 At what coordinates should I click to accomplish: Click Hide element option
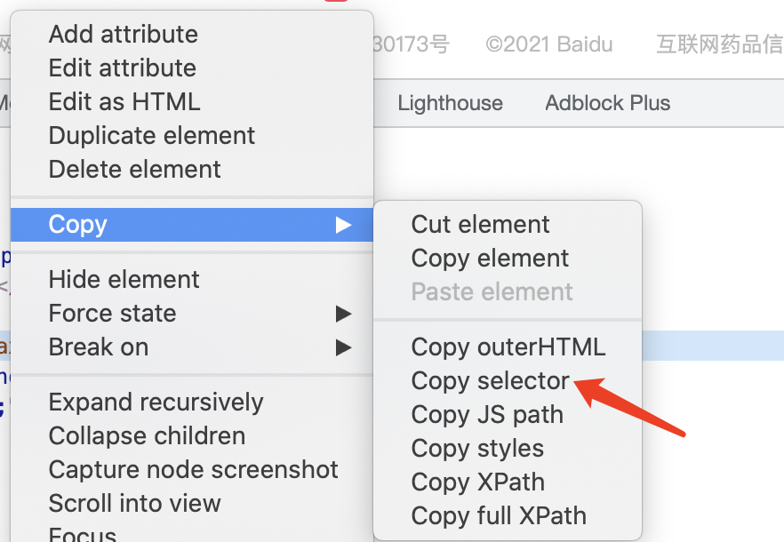(x=124, y=280)
